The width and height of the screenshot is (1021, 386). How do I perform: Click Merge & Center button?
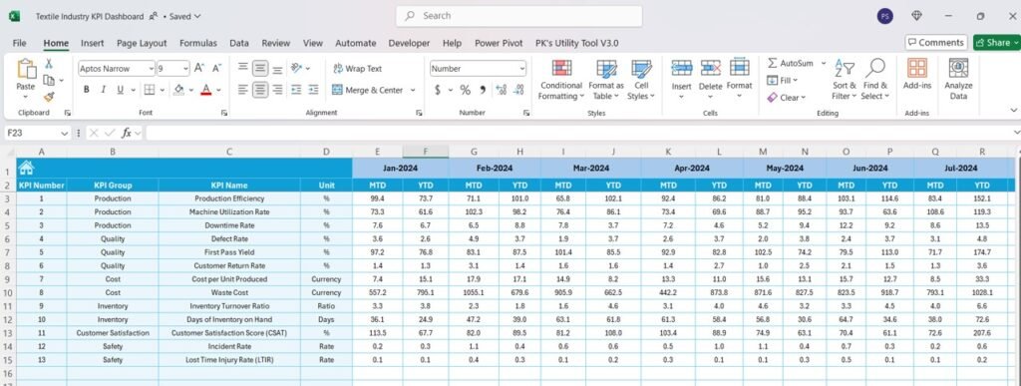click(367, 90)
